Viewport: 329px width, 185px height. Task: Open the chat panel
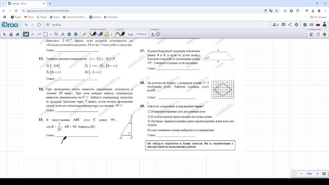283,25
